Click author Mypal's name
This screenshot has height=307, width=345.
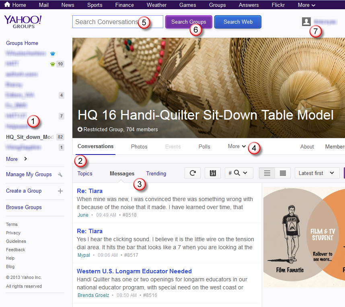(84, 255)
